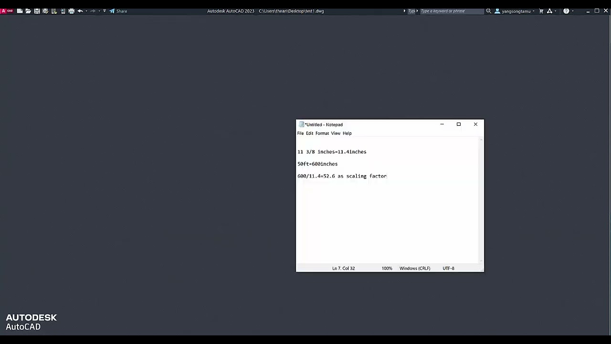Expand the yangsongtamu account dropdown
Screen dimensions: 611x344
[534, 11]
